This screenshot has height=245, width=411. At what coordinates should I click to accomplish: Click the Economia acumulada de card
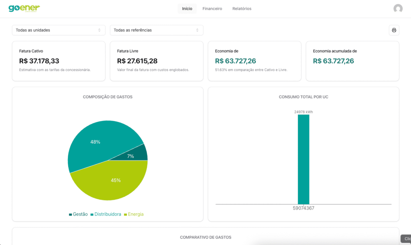pos(352,61)
